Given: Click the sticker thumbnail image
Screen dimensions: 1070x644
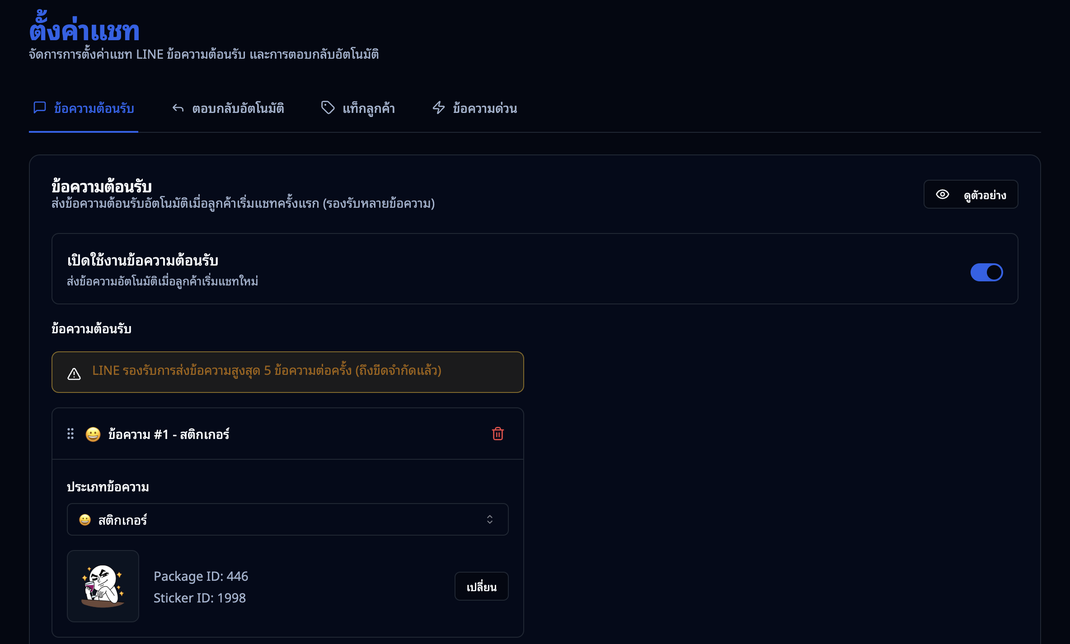Looking at the screenshot, I should pos(103,586).
